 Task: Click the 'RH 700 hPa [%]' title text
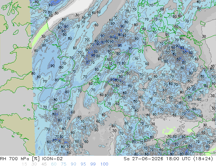click(20, 159)
